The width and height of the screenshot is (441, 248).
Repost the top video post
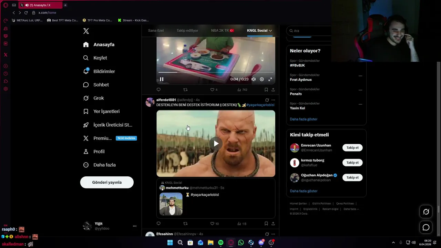(185, 90)
